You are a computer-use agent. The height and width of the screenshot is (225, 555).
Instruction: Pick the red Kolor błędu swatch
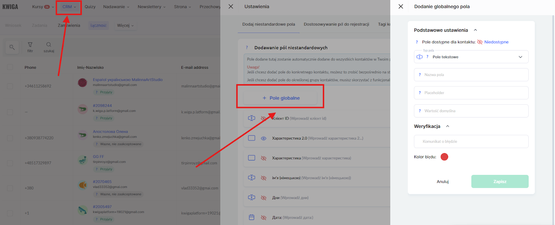(444, 157)
